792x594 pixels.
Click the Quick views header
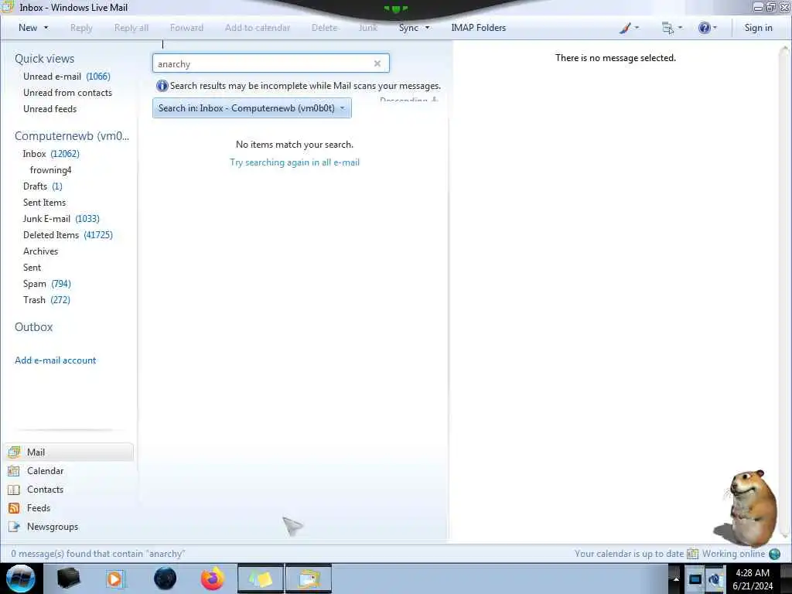(x=44, y=59)
